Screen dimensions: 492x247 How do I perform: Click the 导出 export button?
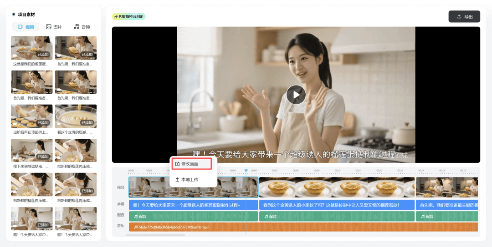pyautogui.click(x=464, y=17)
